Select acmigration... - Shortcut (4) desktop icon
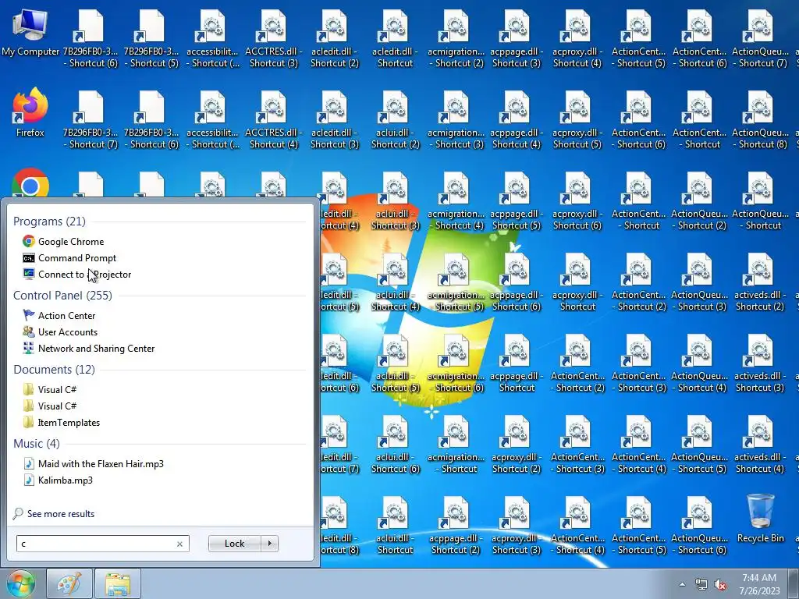Viewport: 799px width, 599px height. point(456,201)
